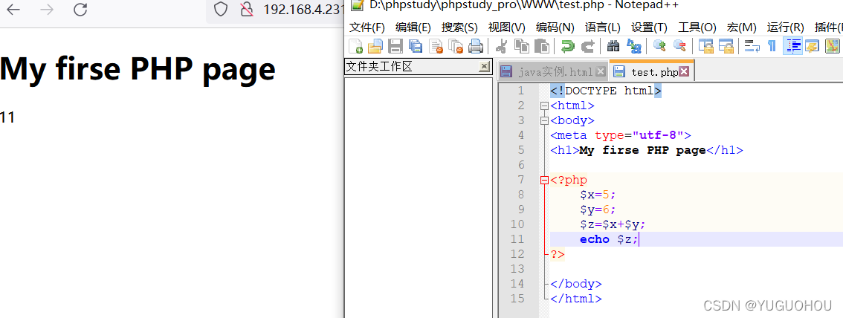Open the 文件(F) menu

click(x=367, y=27)
